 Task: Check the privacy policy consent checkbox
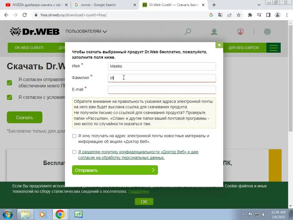74,152
